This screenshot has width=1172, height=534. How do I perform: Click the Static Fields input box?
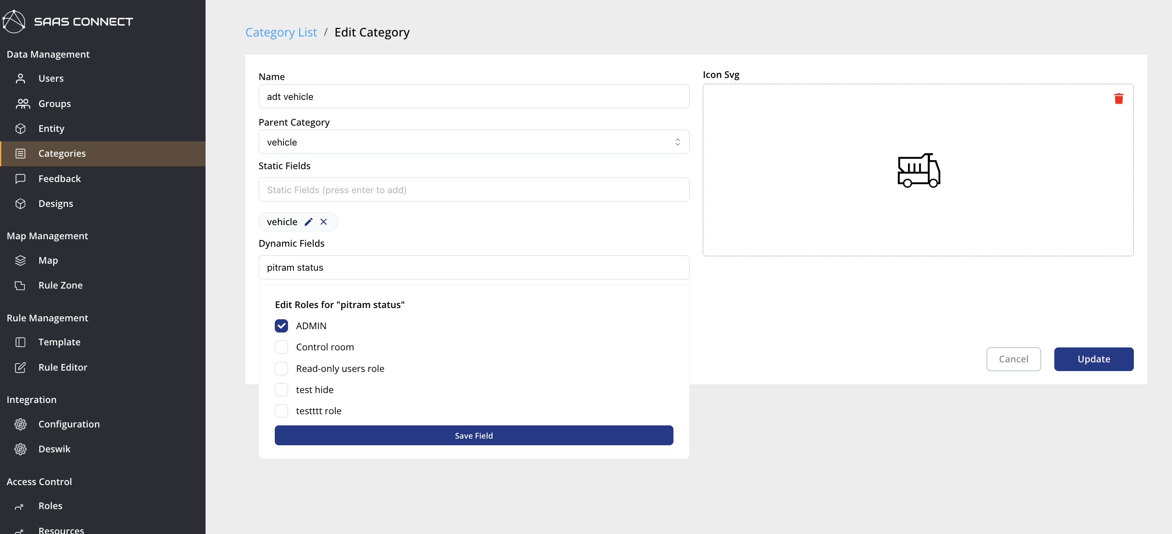473,189
